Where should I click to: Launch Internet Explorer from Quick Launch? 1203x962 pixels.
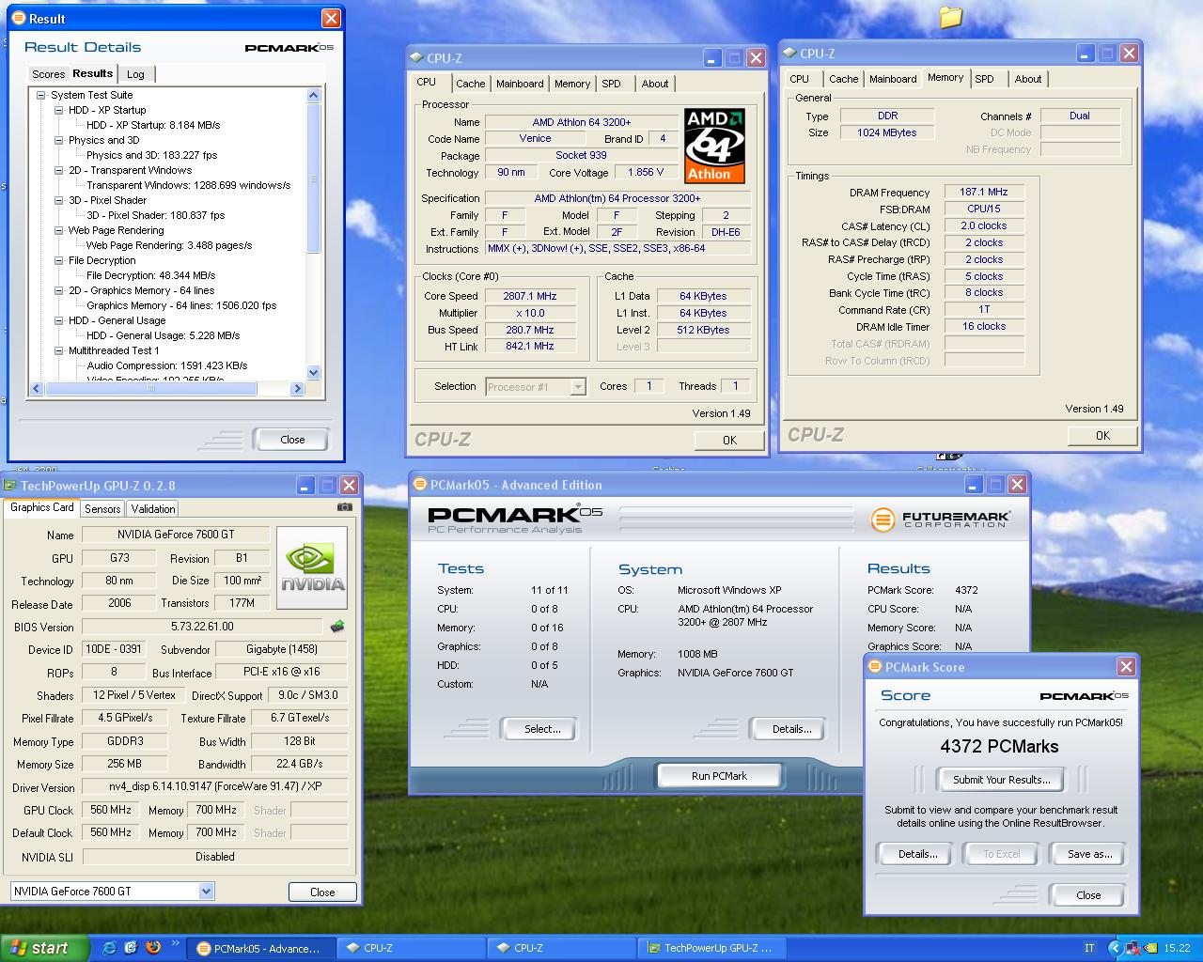(x=109, y=948)
